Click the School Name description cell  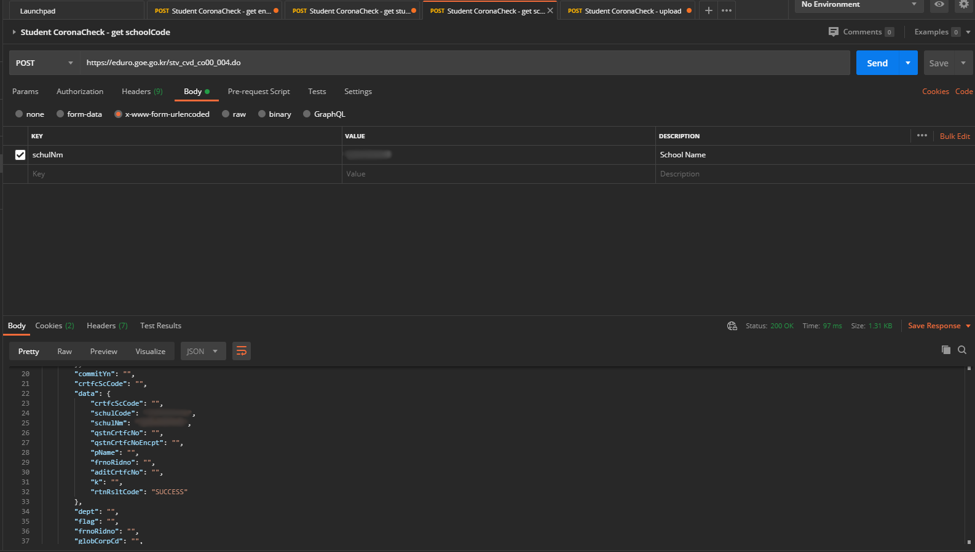pos(815,155)
